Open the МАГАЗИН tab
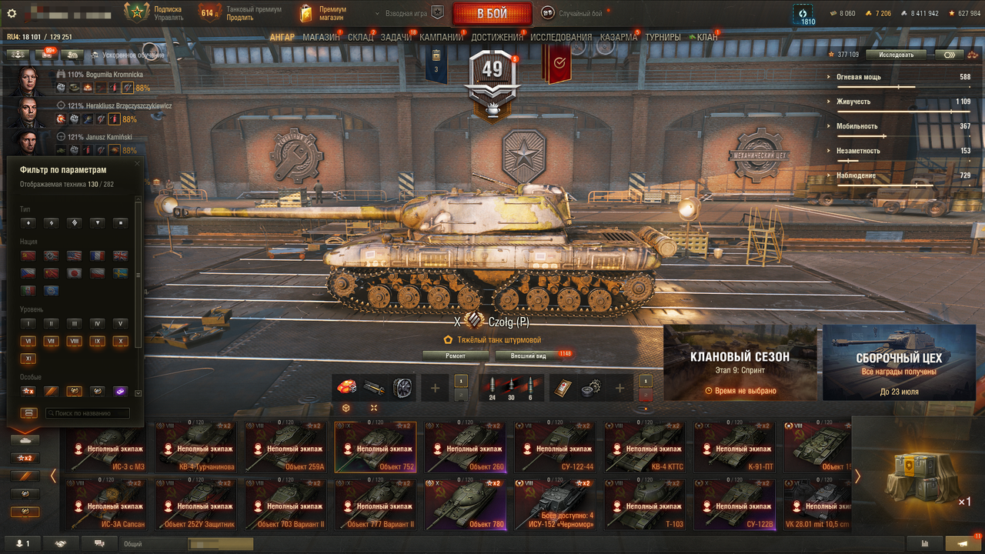Viewport: 985px width, 554px height. pyautogui.click(x=321, y=37)
